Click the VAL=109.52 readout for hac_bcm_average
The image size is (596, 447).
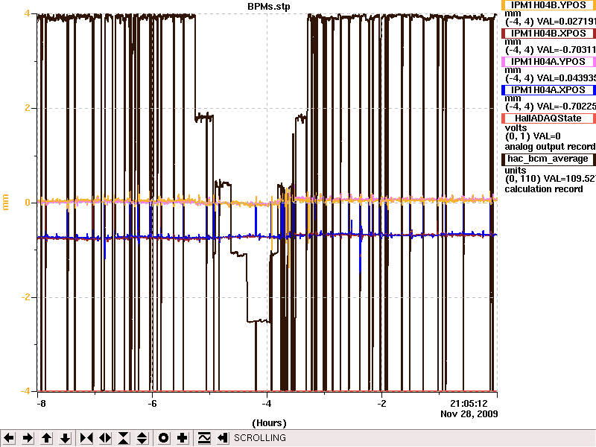570,179
